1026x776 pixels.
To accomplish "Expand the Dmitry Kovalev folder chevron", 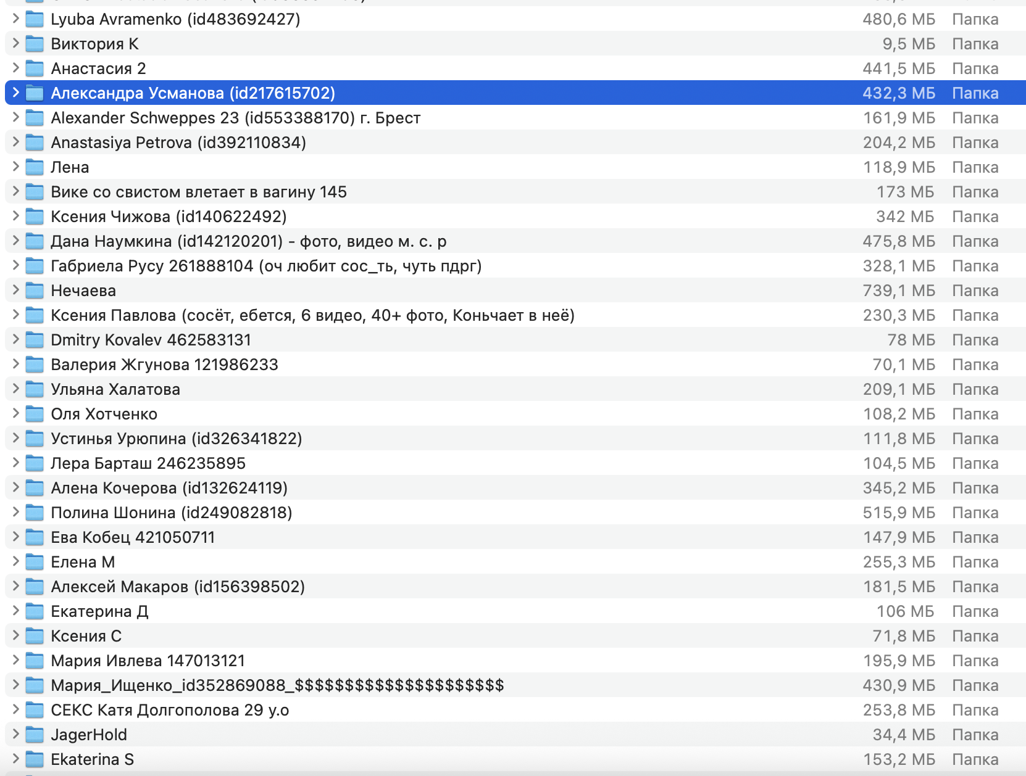I will click(15, 339).
